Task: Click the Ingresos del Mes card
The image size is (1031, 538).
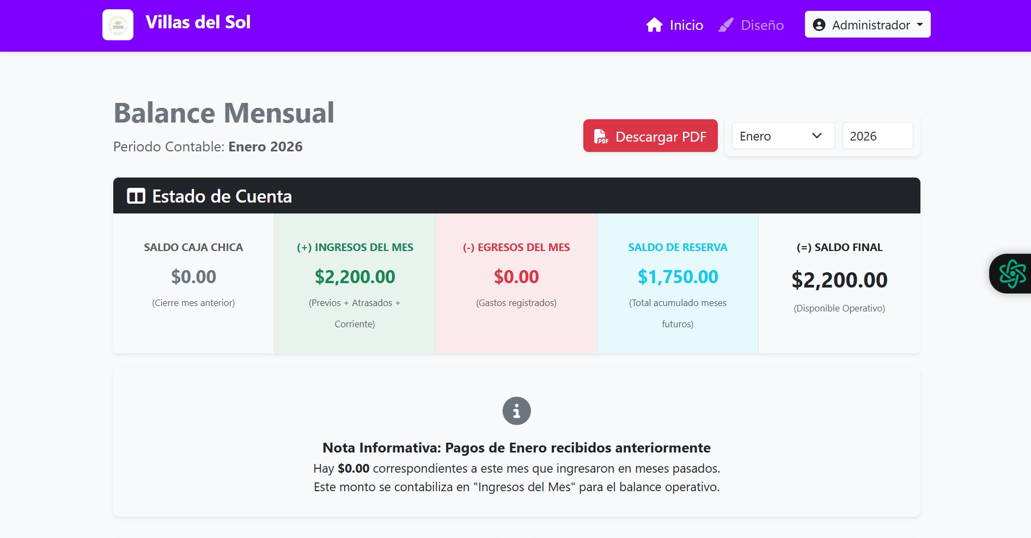Action: point(355,283)
